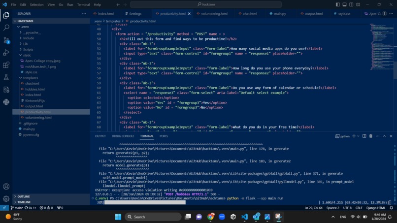Screen dimensions: 397x223
Task: Toggle the secondary side bar layout icon
Action: (x=351, y=4)
